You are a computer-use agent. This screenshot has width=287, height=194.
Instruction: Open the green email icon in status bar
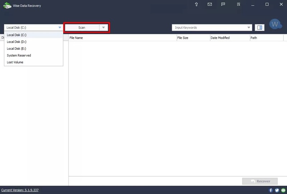click(283, 190)
